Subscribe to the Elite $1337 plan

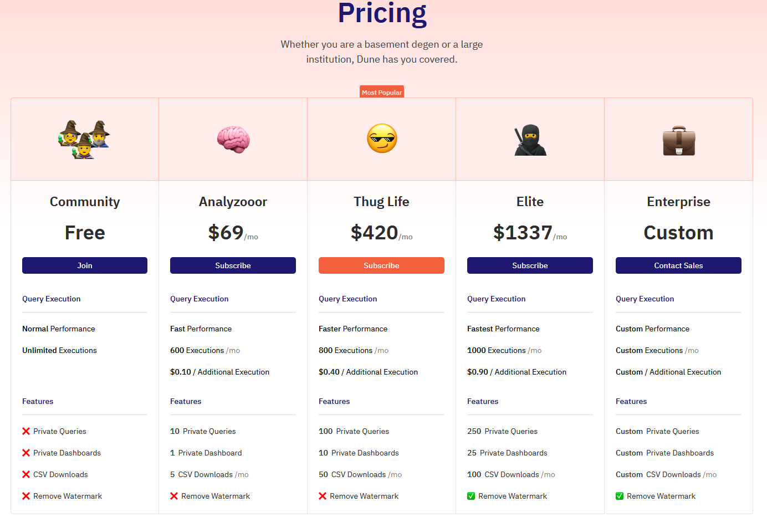pyautogui.click(x=530, y=265)
